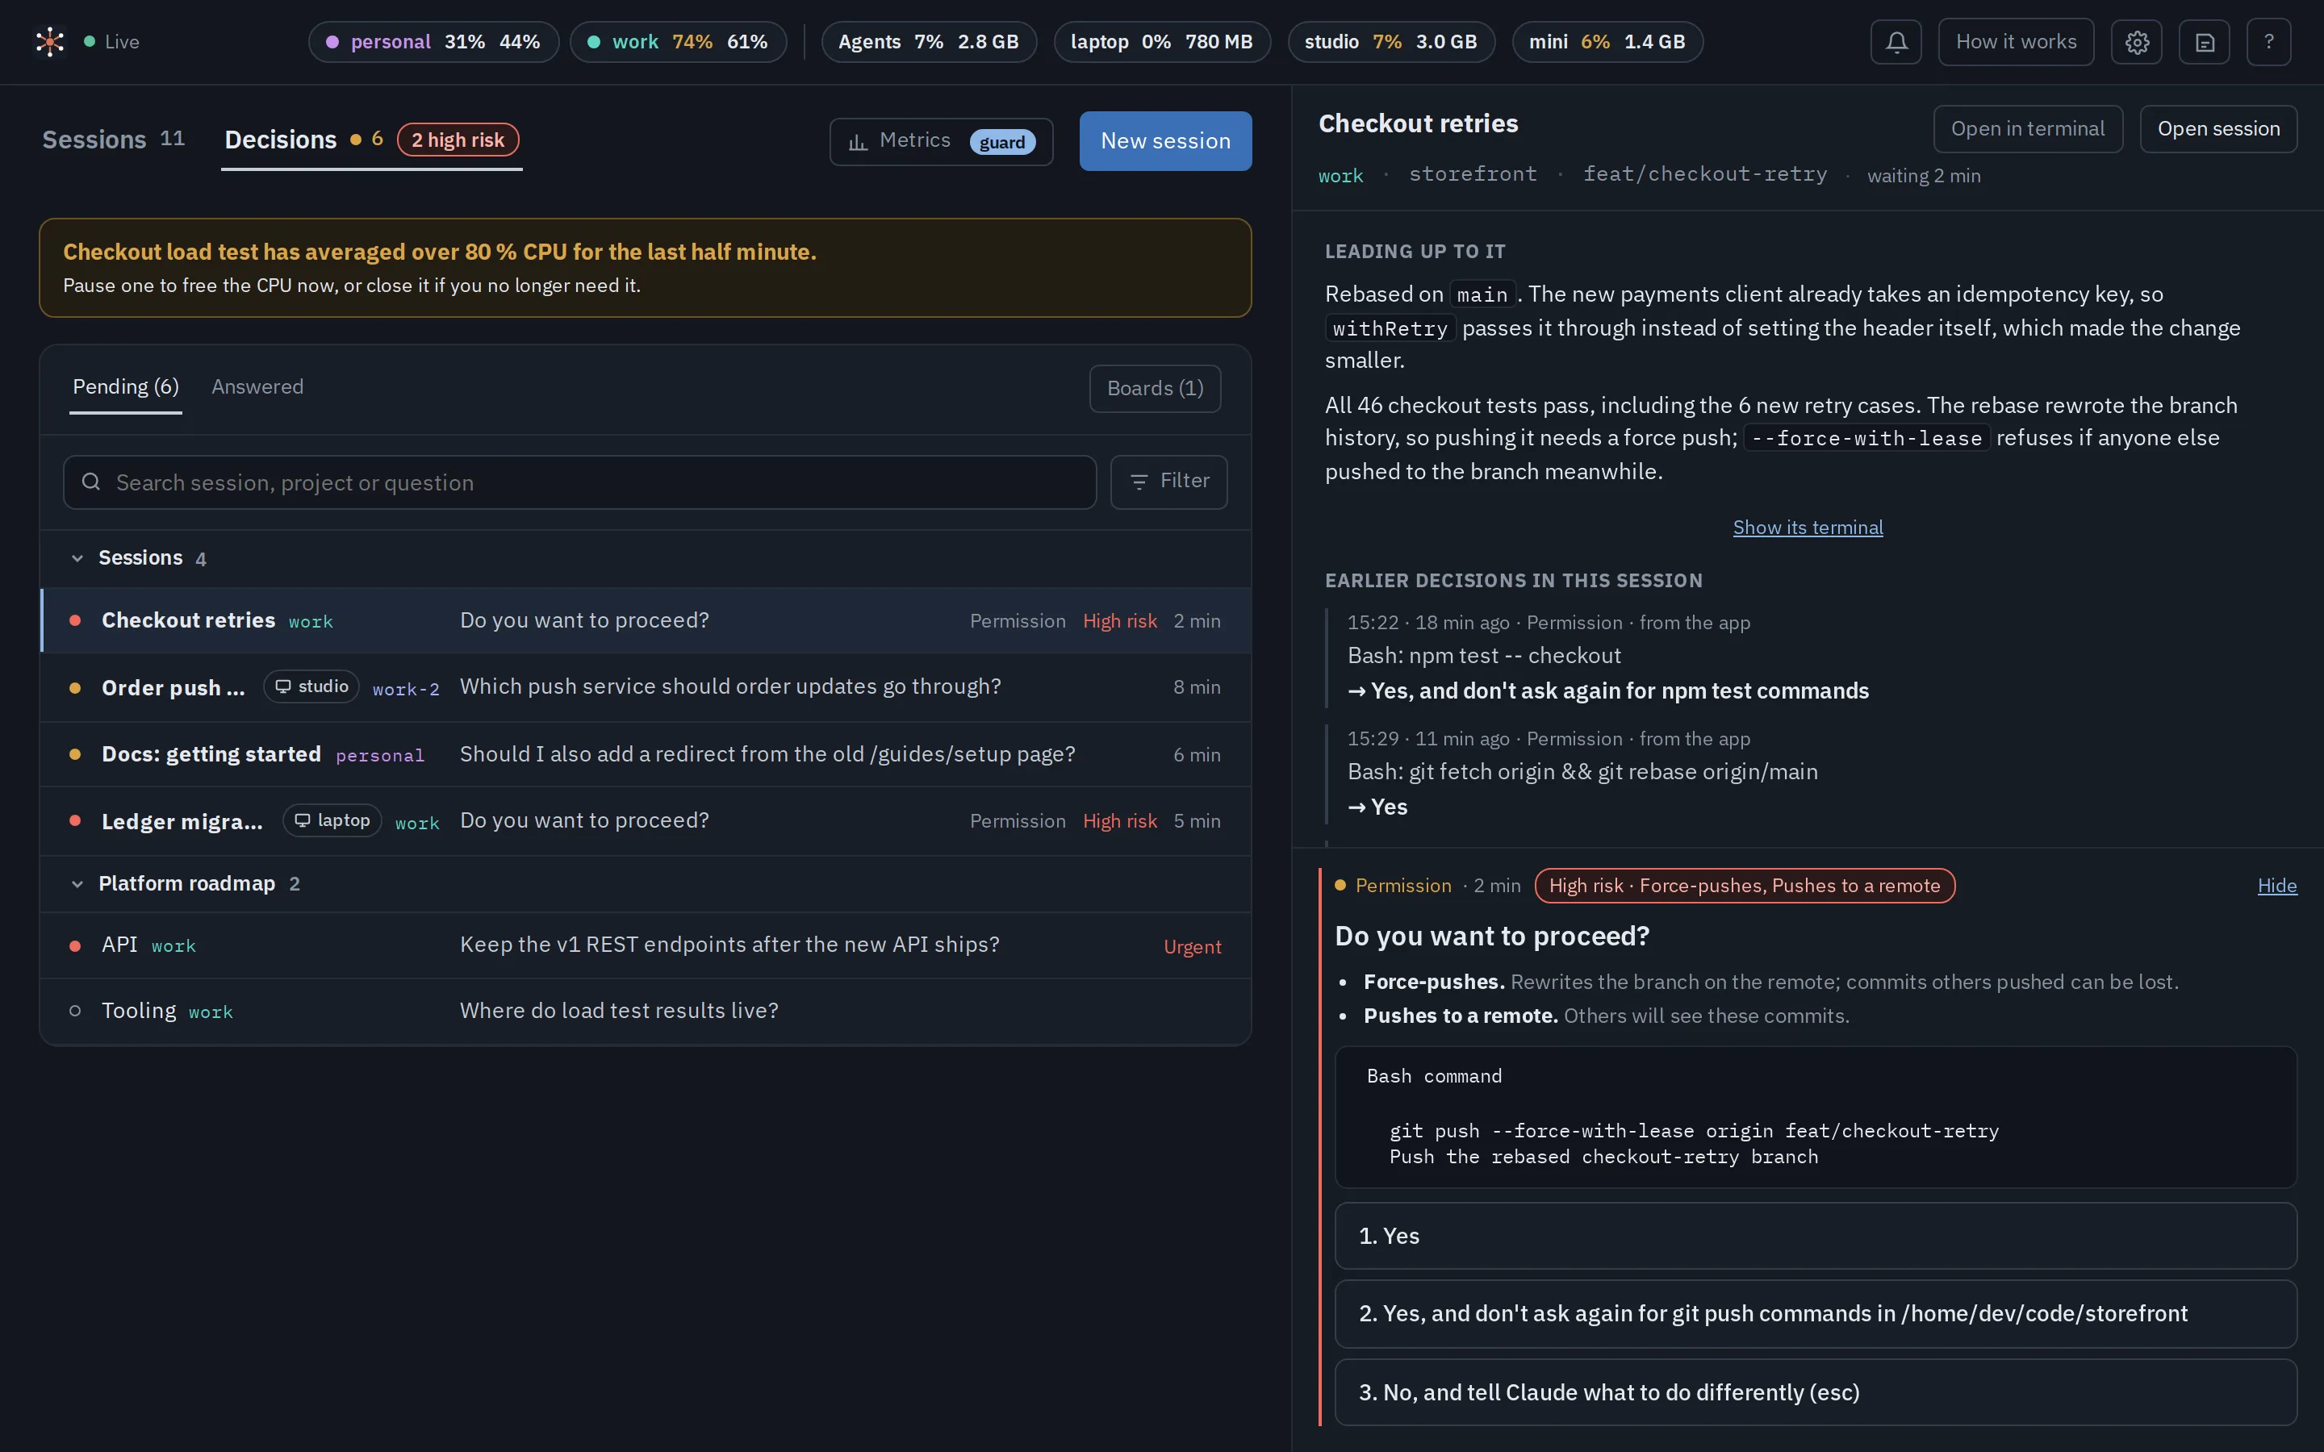Screen dimensions: 2324x1452
Task: Open the API roadmap question row
Action: click(646, 945)
